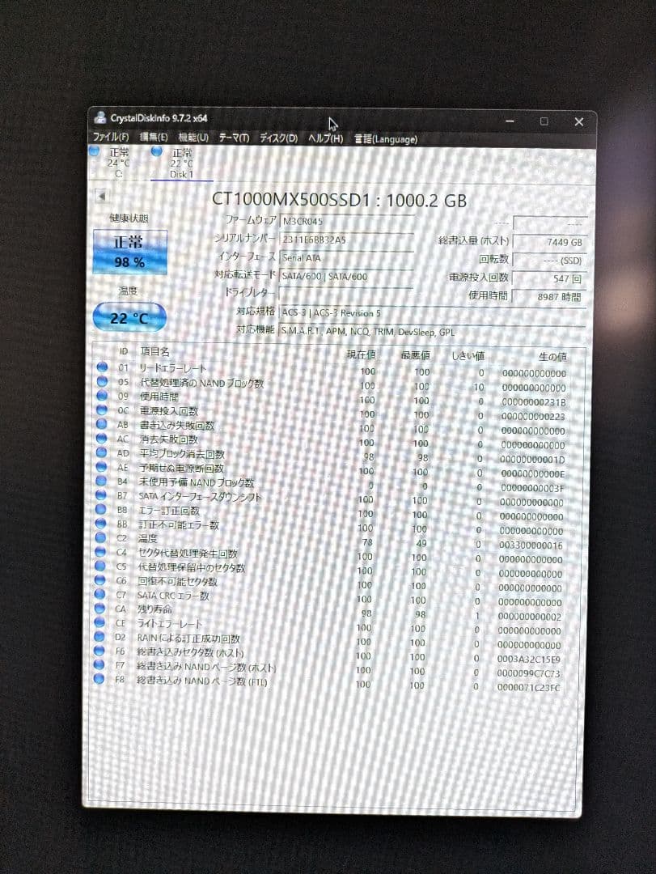Screen dimensions: 656x874
Task: Click the status icon for 回復不可能セクタ数 row
Action: 100,580
